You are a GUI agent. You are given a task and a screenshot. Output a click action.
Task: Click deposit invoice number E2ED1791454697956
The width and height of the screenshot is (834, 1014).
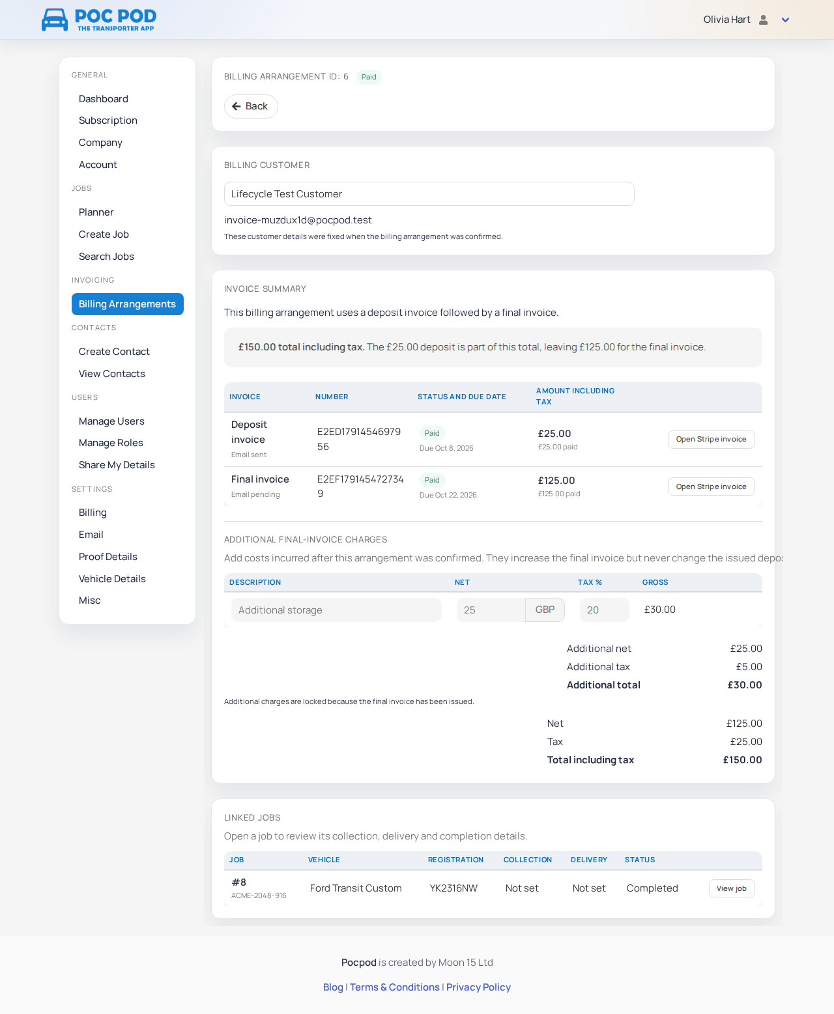tap(359, 440)
